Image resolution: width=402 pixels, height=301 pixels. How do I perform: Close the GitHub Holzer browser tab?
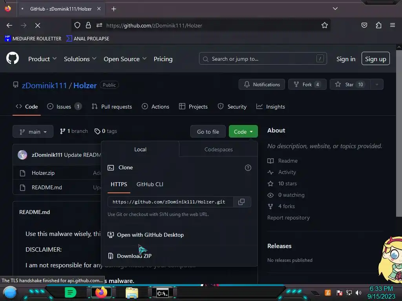pyautogui.click(x=99, y=9)
